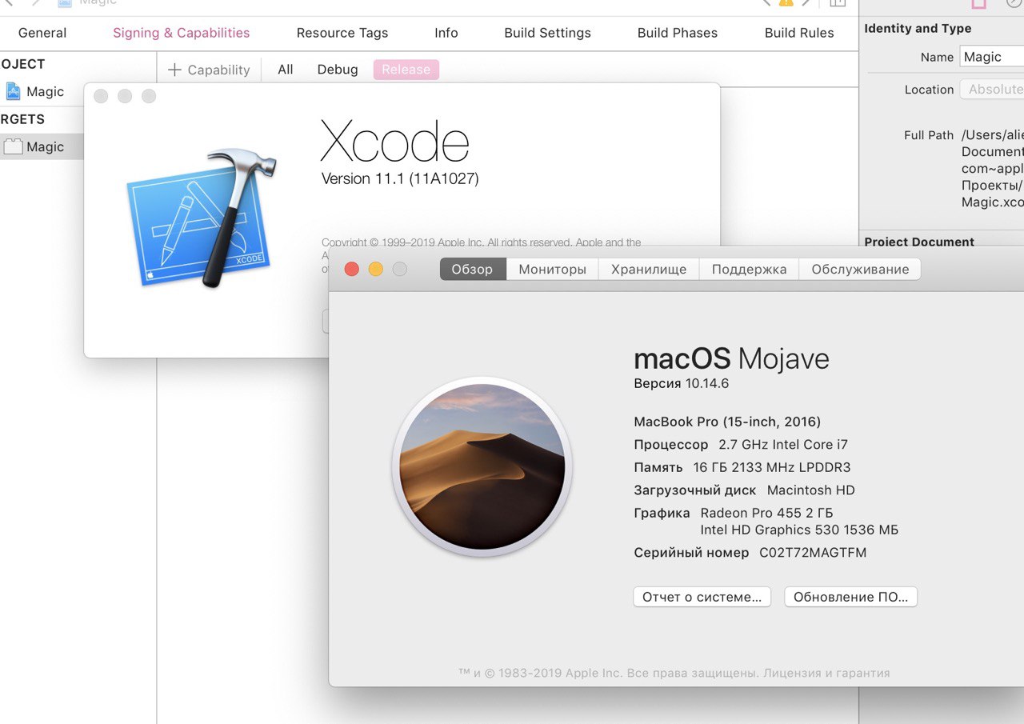Open the General tab in Xcode
The width and height of the screenshot is (1024, 724).
pos(42,33)
